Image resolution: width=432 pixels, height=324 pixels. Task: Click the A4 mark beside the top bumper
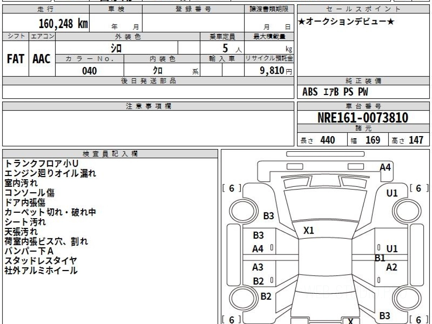click(385, 167)
